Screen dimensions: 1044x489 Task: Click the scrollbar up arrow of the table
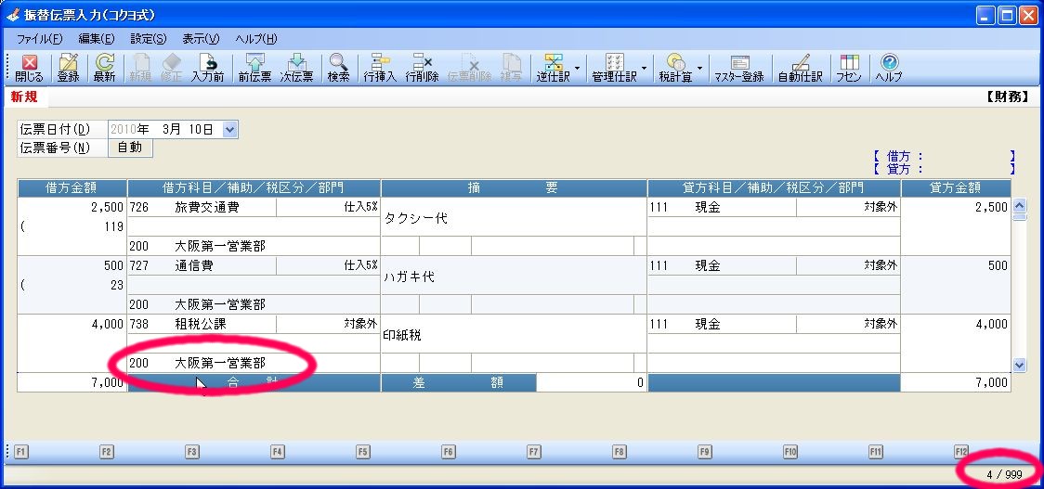[1019, 206]
